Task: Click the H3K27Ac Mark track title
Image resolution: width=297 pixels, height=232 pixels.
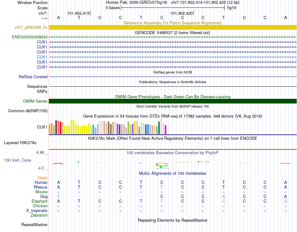Action: 172,138
